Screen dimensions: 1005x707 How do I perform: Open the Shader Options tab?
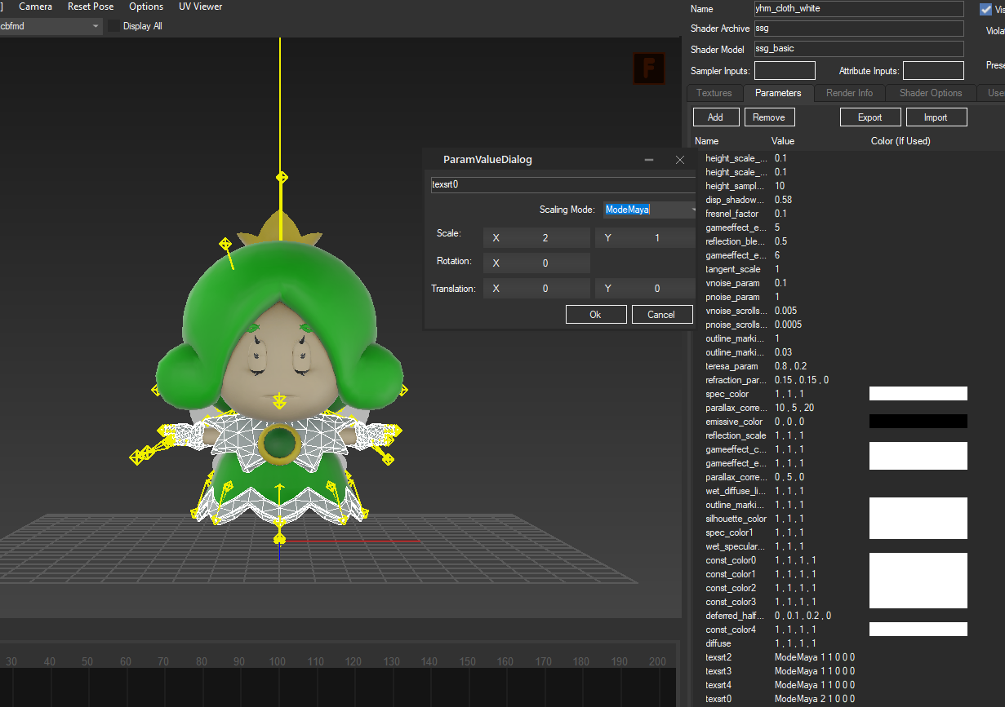point(931,93)
